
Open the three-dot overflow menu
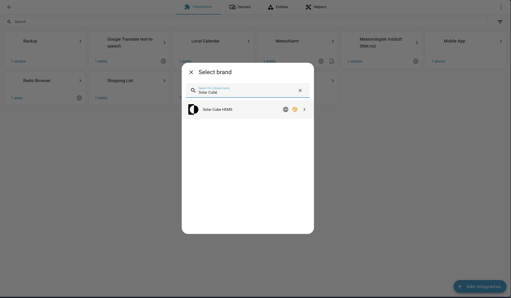click(x=501, y=7)
